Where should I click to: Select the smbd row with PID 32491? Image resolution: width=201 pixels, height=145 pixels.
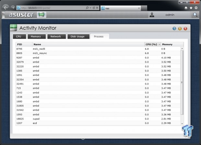pyautogui.click(x=98, y=84)
